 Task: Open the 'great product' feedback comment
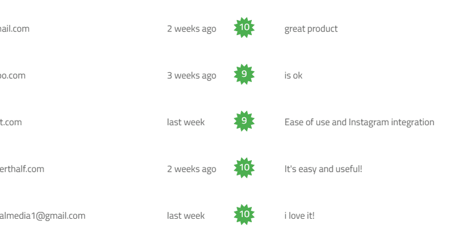point(311,29)
